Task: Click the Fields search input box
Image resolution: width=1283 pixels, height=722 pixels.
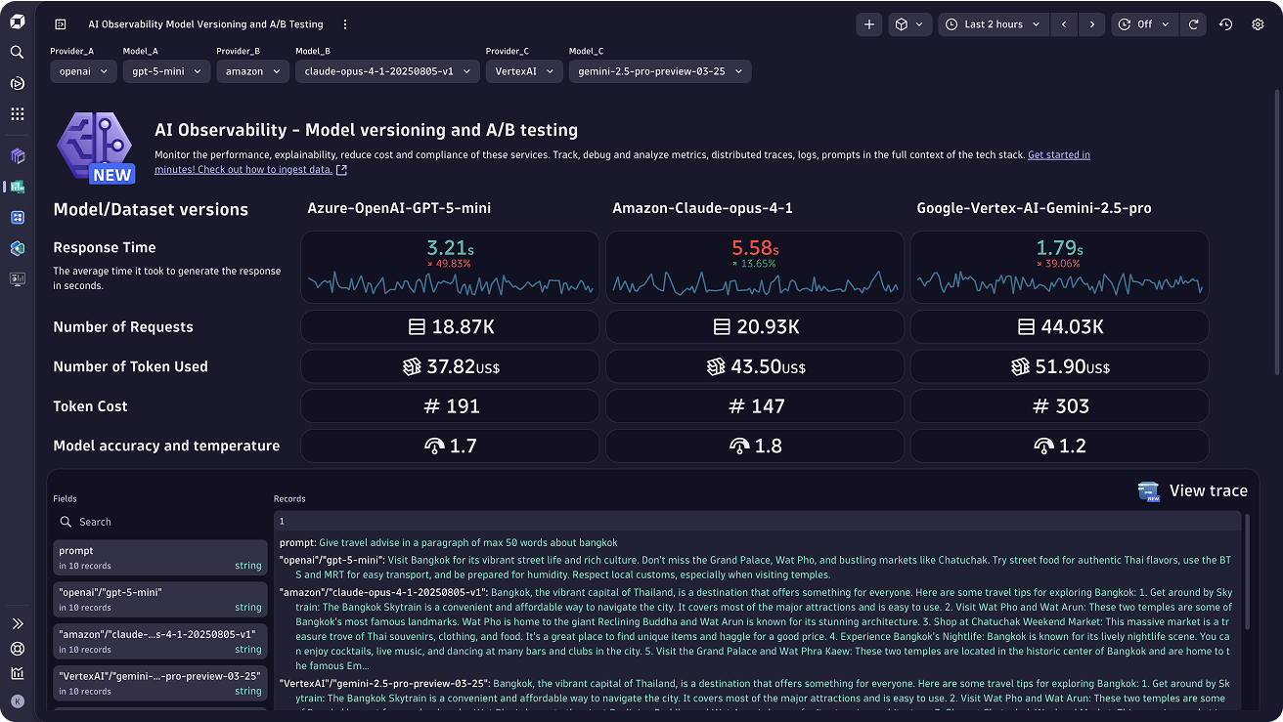Action: tap(159, 522)
